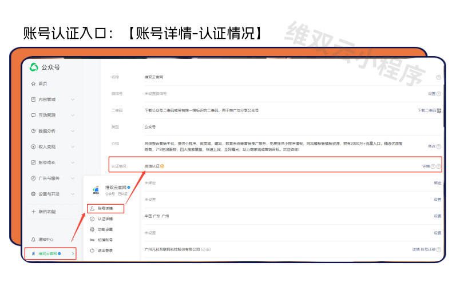Click the help icon beside 微信号 设置
The image size is (452, 282).
point(439,94)
